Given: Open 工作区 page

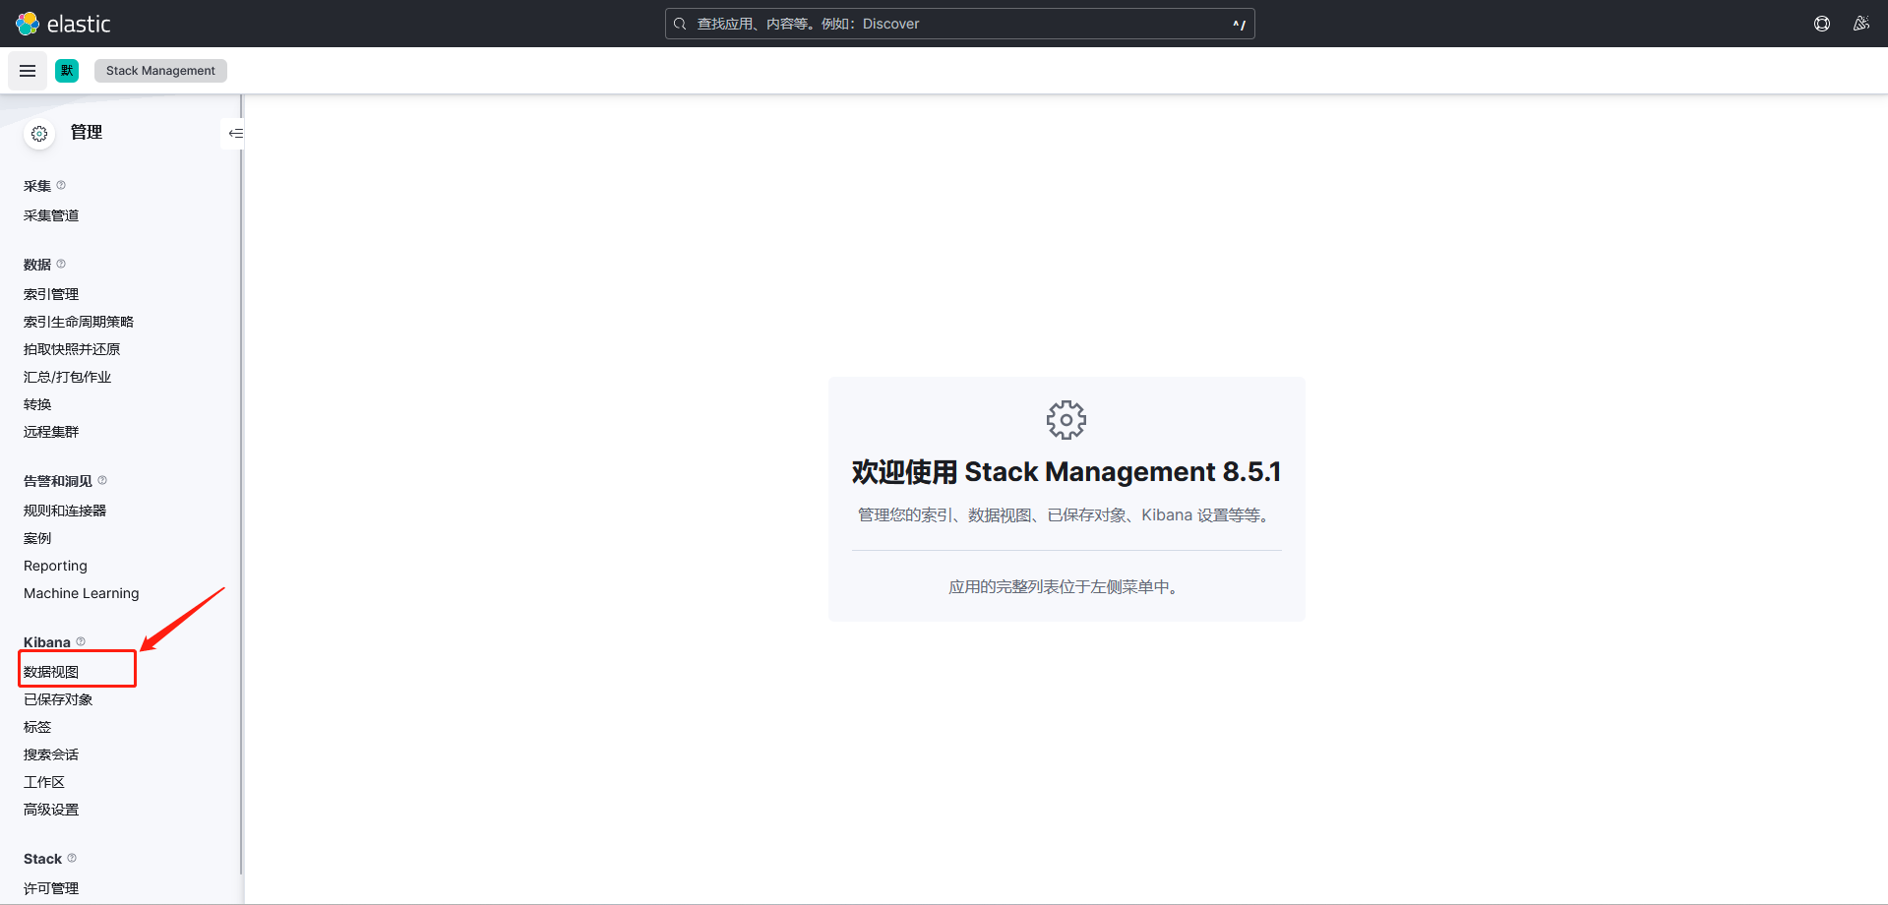Looking at the screenshot, I should click(x=44, y=782).
